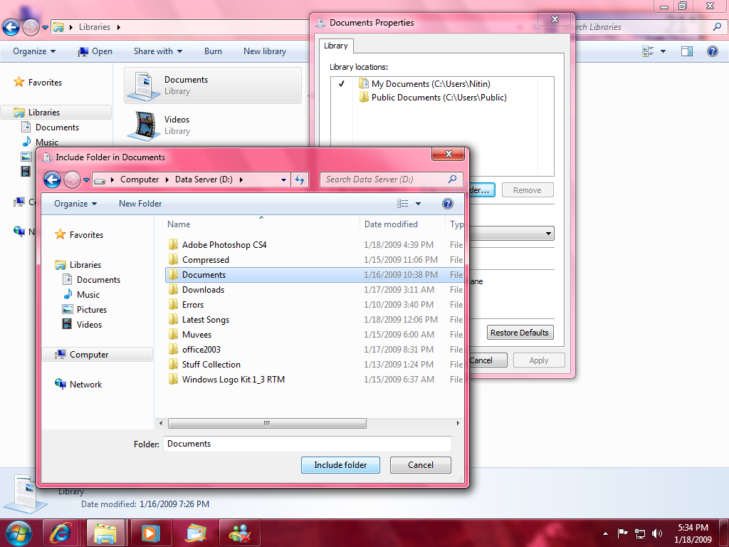
Task: Expand the Organize dropdown in the dialog
Action: point(75,204)
